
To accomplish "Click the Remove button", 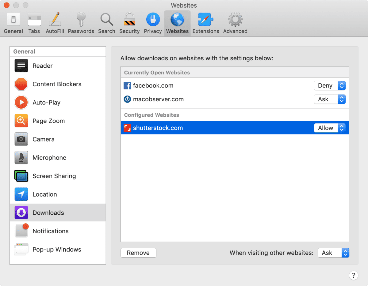I will click(138, 253).
